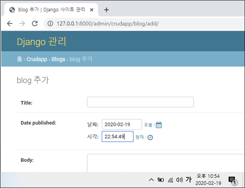245x188 pixels.
Task: Open the calendar date picker icon
Action: point(159,125)
